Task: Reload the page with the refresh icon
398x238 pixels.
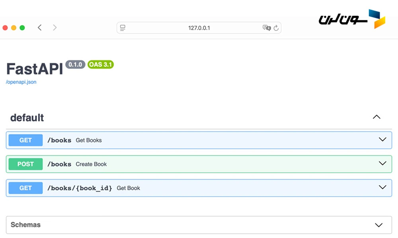Action: coord(276,28)
